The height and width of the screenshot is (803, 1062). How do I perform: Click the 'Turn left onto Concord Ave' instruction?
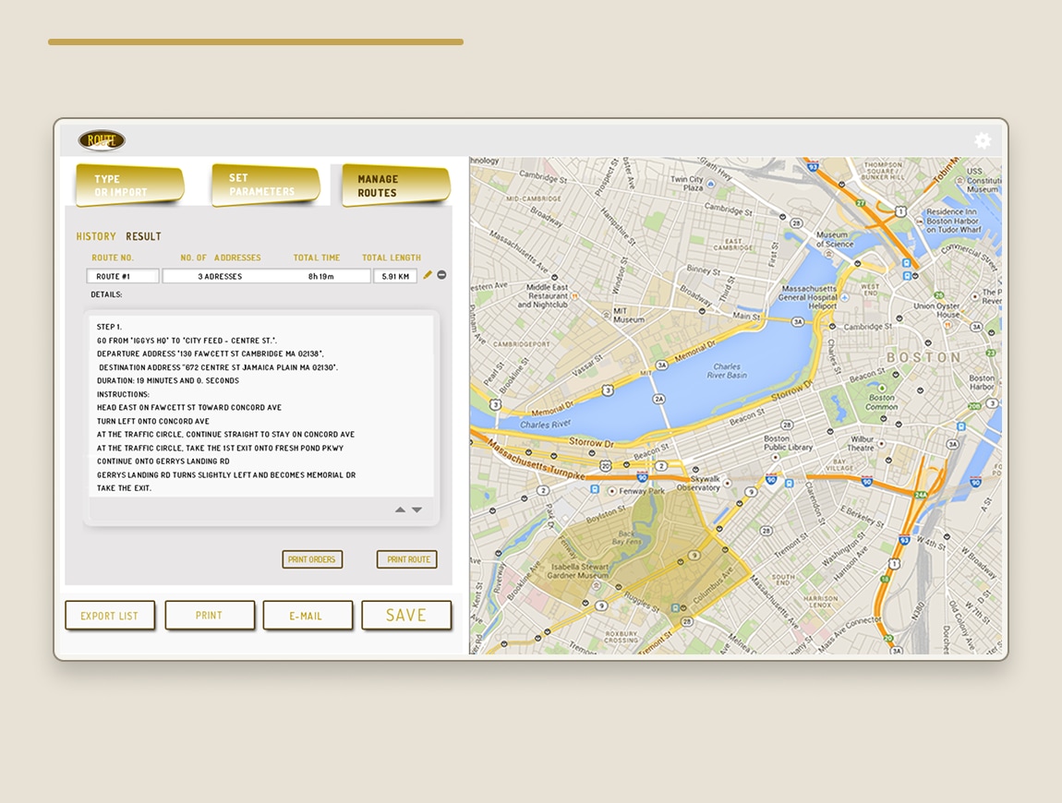[153, 421]
